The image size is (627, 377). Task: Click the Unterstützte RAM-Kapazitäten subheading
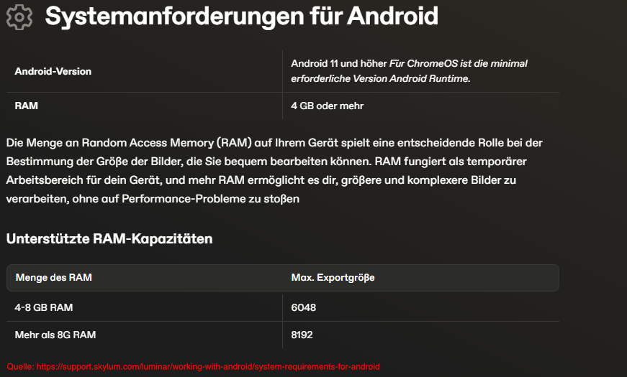point(109,238)
